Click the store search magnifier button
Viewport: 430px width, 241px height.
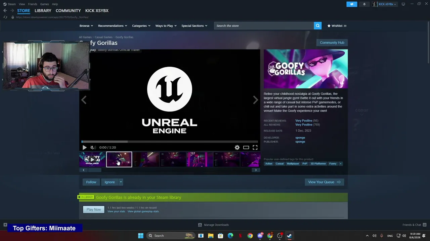[317, 26]
